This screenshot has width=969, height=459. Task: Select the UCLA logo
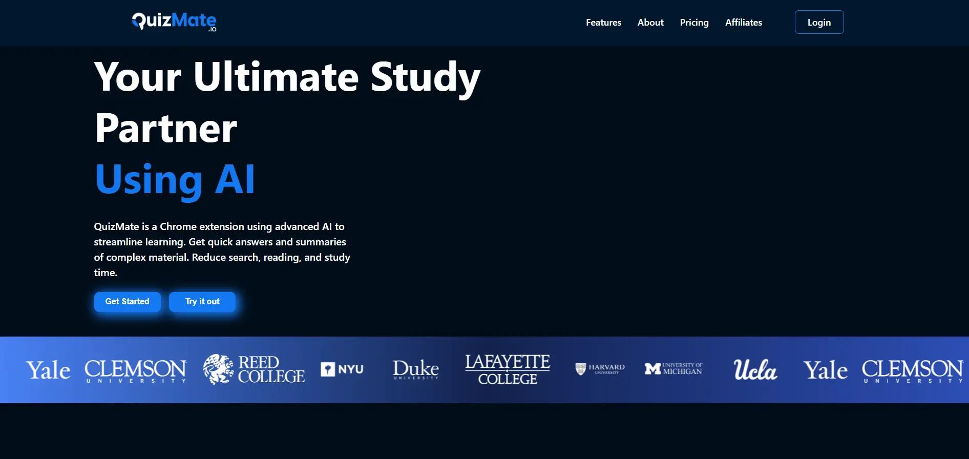pos(755,369)
